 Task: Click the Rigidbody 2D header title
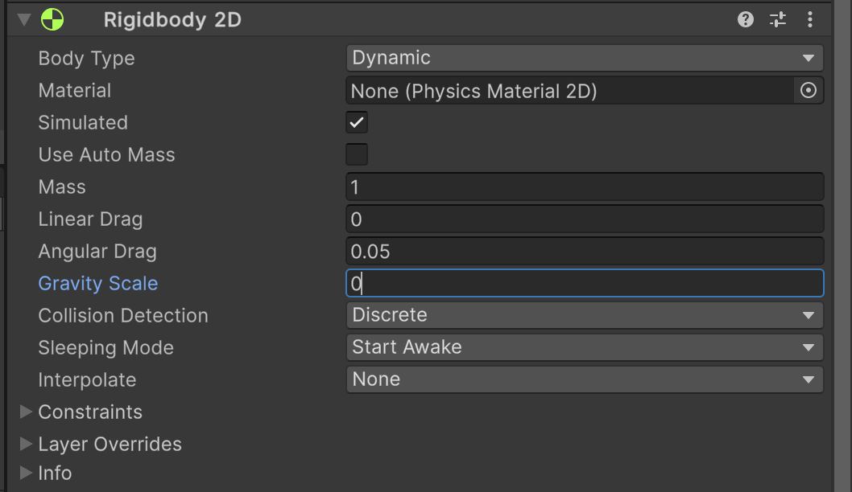click(172, 20)
